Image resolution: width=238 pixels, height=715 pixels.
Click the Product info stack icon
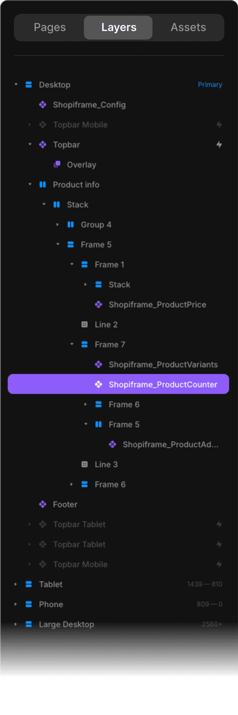[x=43, y=185]
